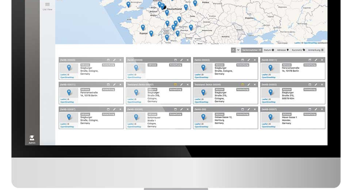Screen dimensions: 352x190
Task: Close Teststand fel4A-00006 card
Action: (255, 85)
